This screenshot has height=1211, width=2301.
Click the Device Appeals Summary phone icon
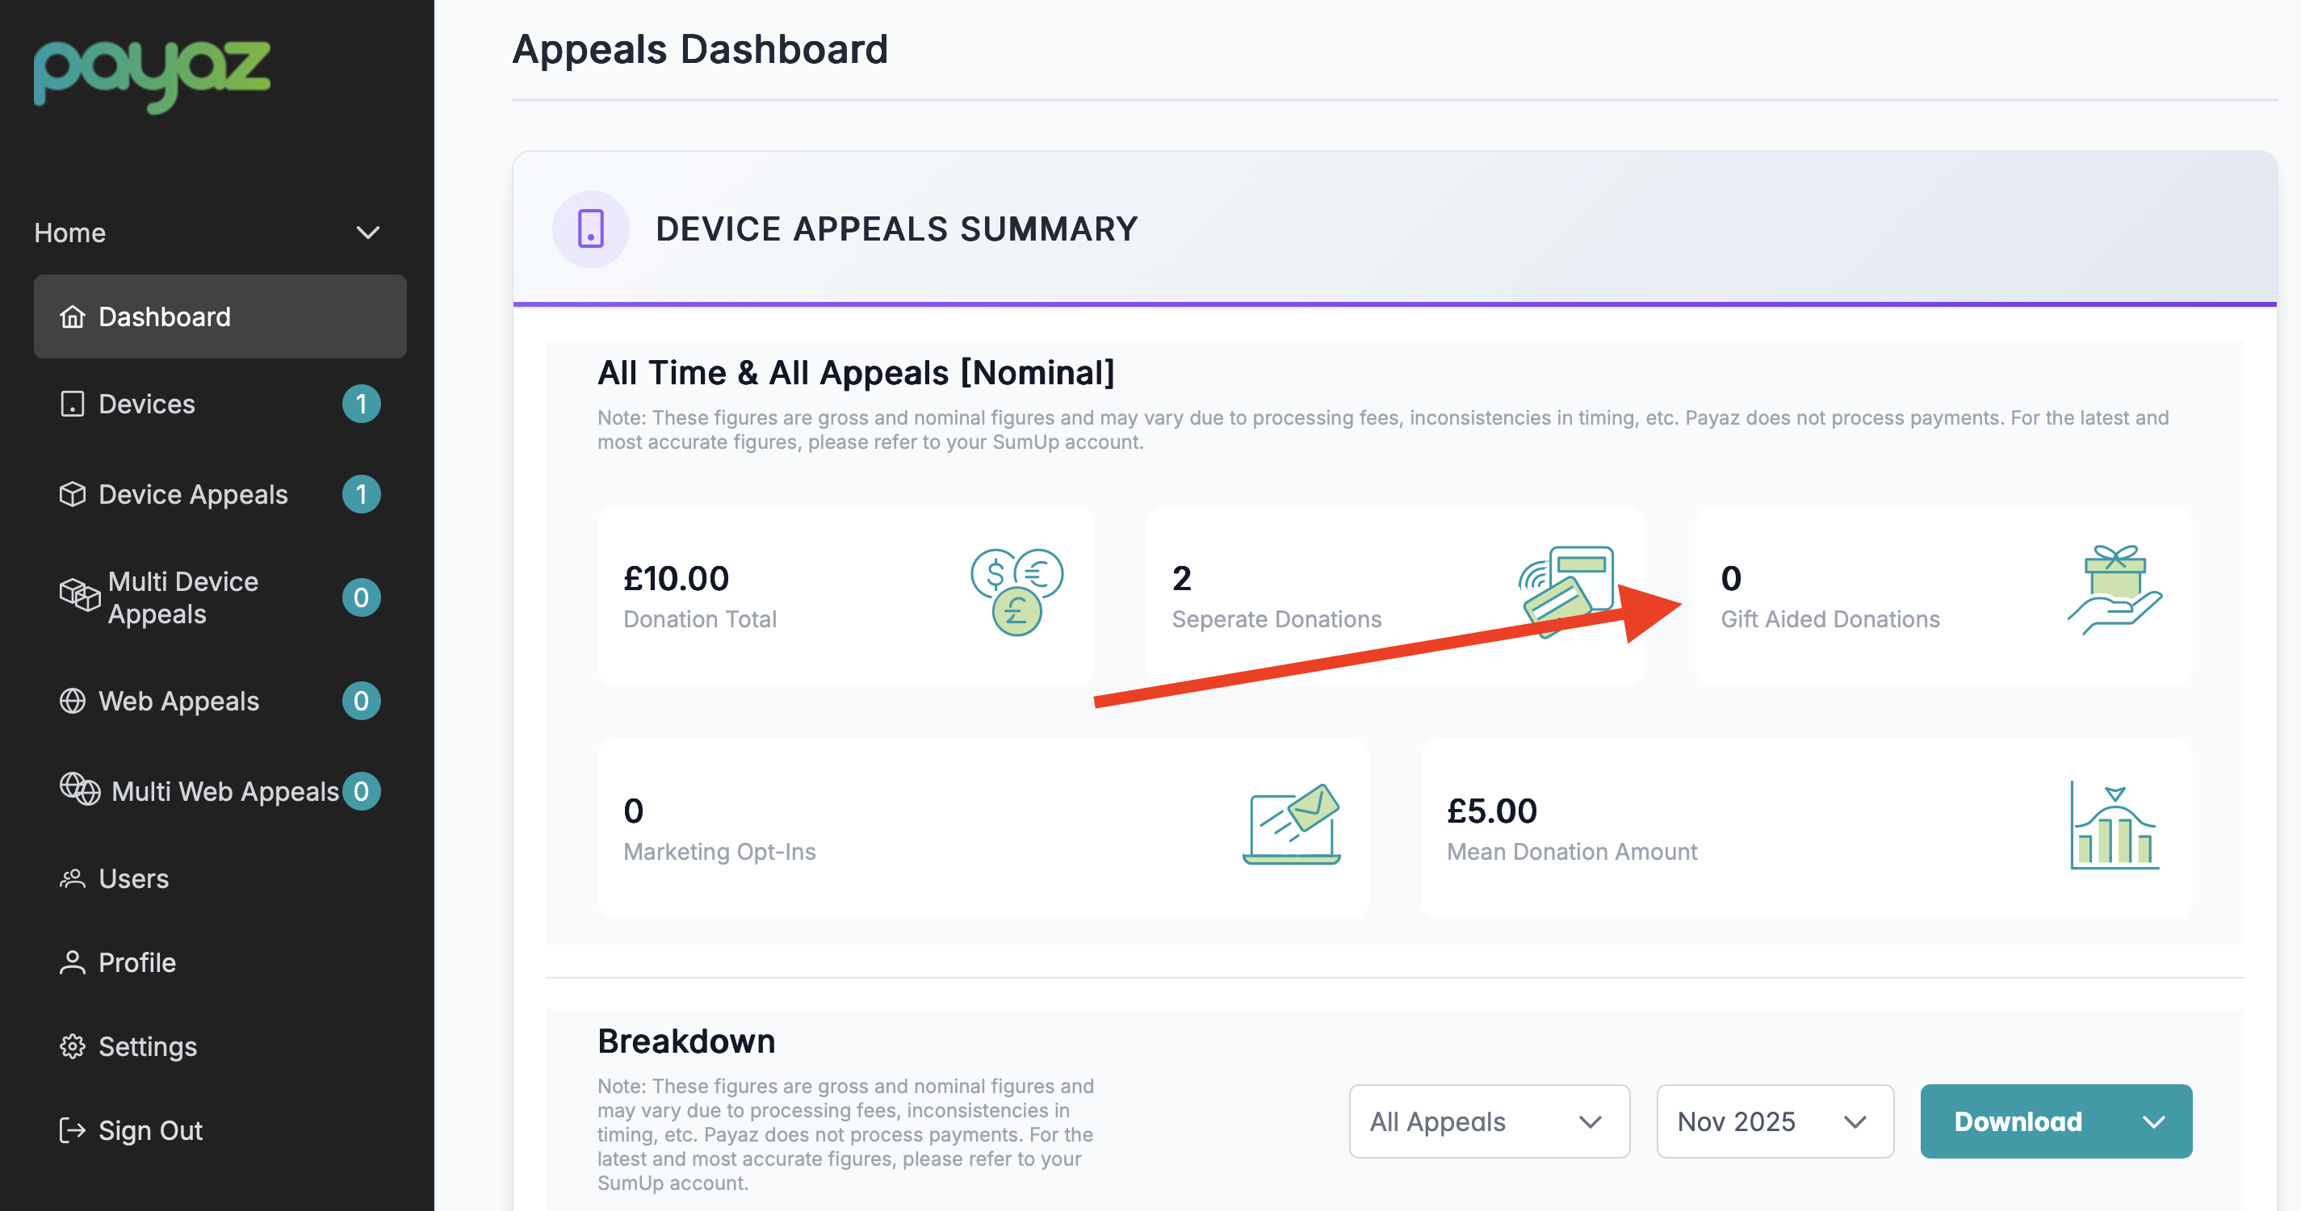(x=590, y=228)
